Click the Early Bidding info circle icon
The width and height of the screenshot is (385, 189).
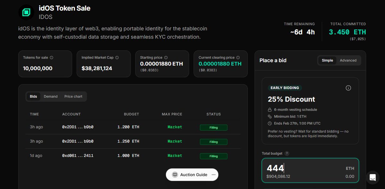pyautogui.click(x=348, y=88)
